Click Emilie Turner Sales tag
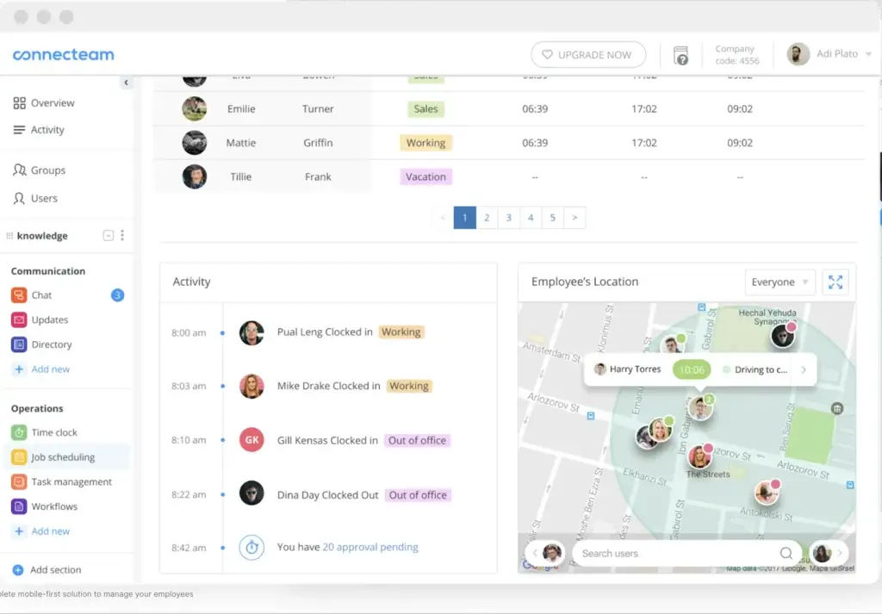 click(x=425, y=109)
